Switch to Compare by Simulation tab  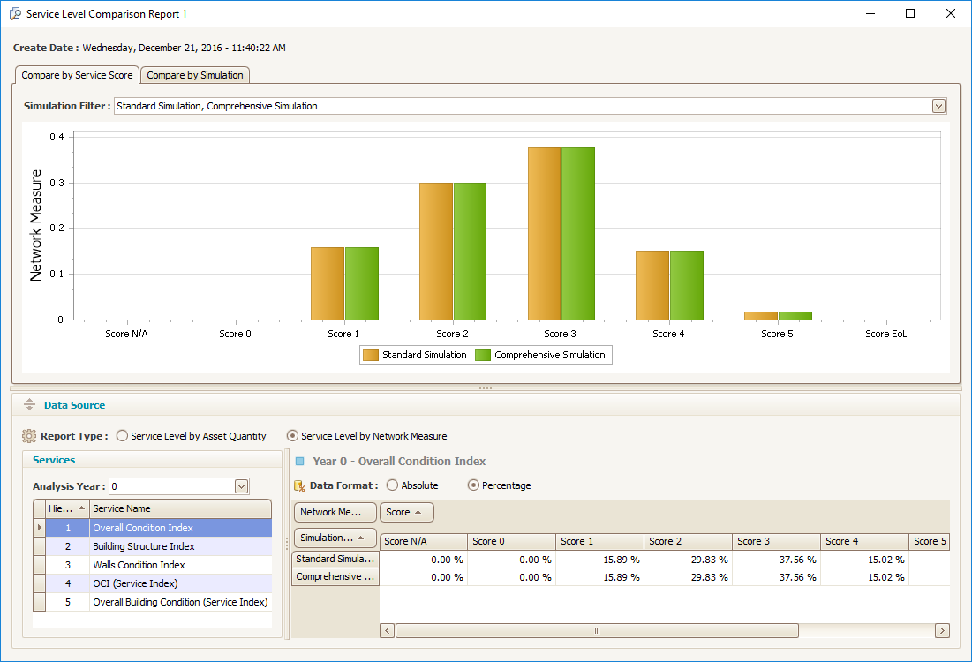tap(195, 75)
